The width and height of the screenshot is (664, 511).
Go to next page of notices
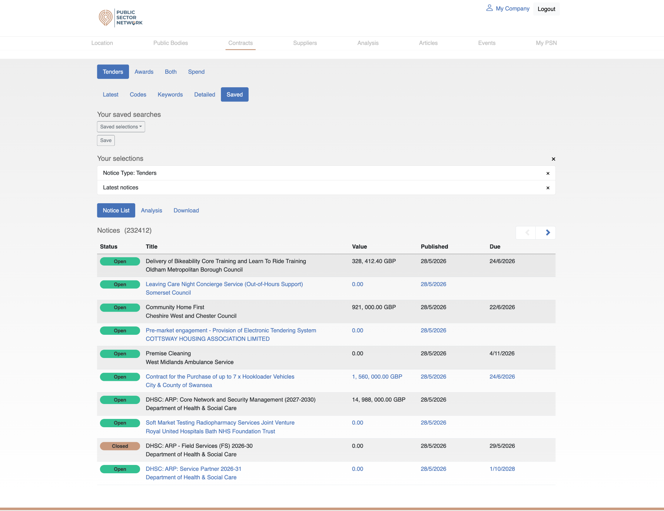tap(546, 233)
